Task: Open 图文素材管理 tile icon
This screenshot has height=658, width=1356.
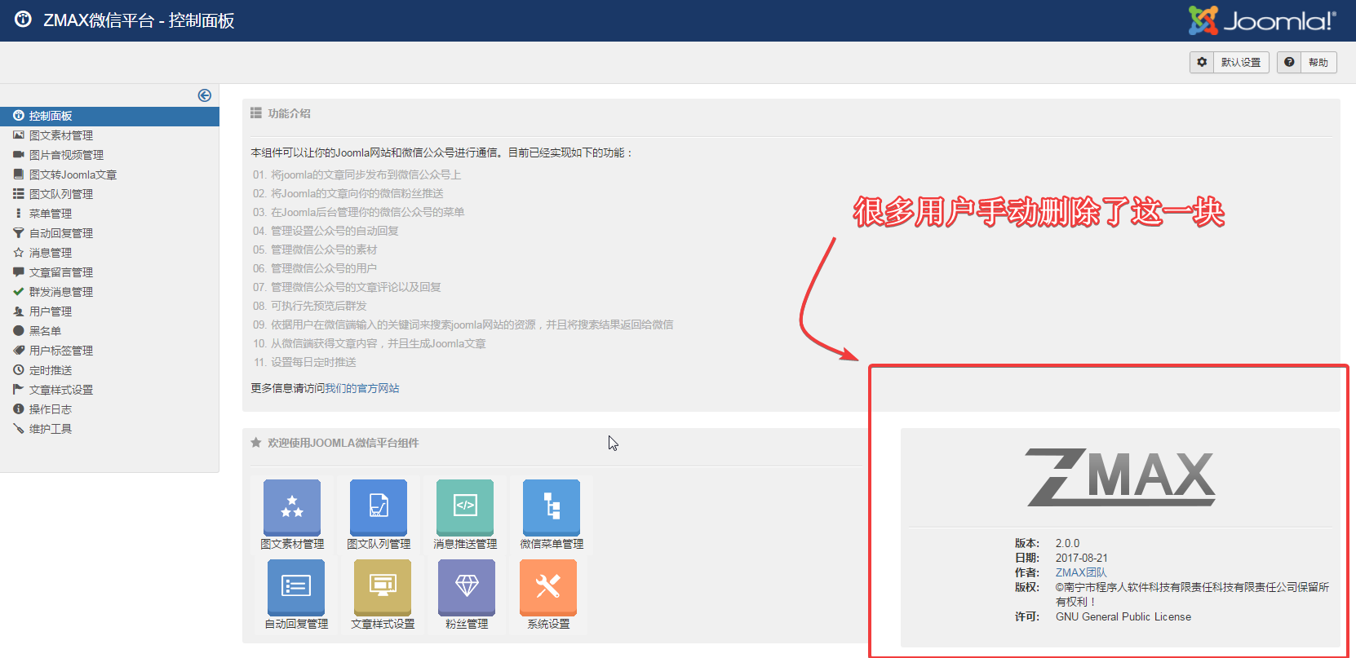Action: (x=292, y=507)
